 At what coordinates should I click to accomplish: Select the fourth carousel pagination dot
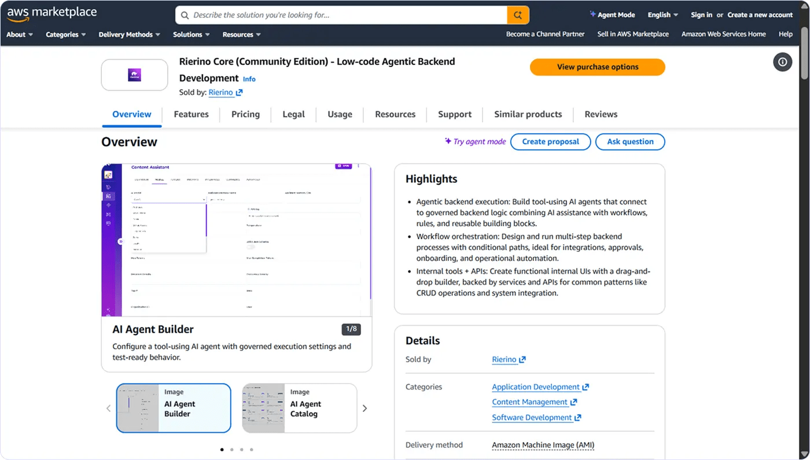coord(251,450)
